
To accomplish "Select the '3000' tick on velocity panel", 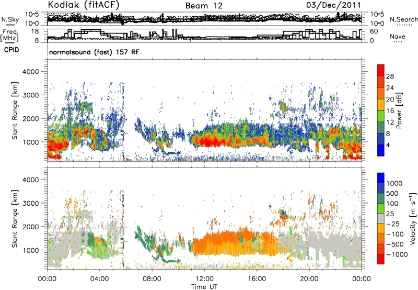I will click(31, 203).
